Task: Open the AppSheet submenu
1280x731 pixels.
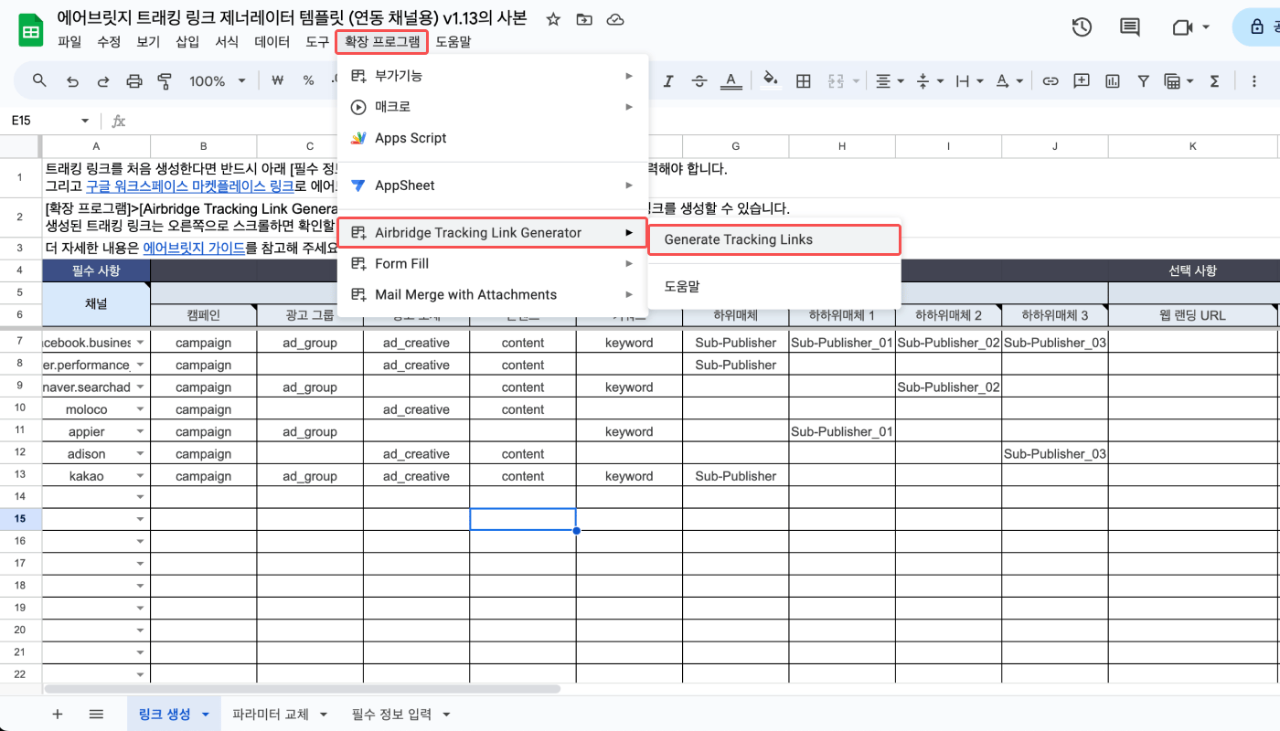Action: click(493, 185)
